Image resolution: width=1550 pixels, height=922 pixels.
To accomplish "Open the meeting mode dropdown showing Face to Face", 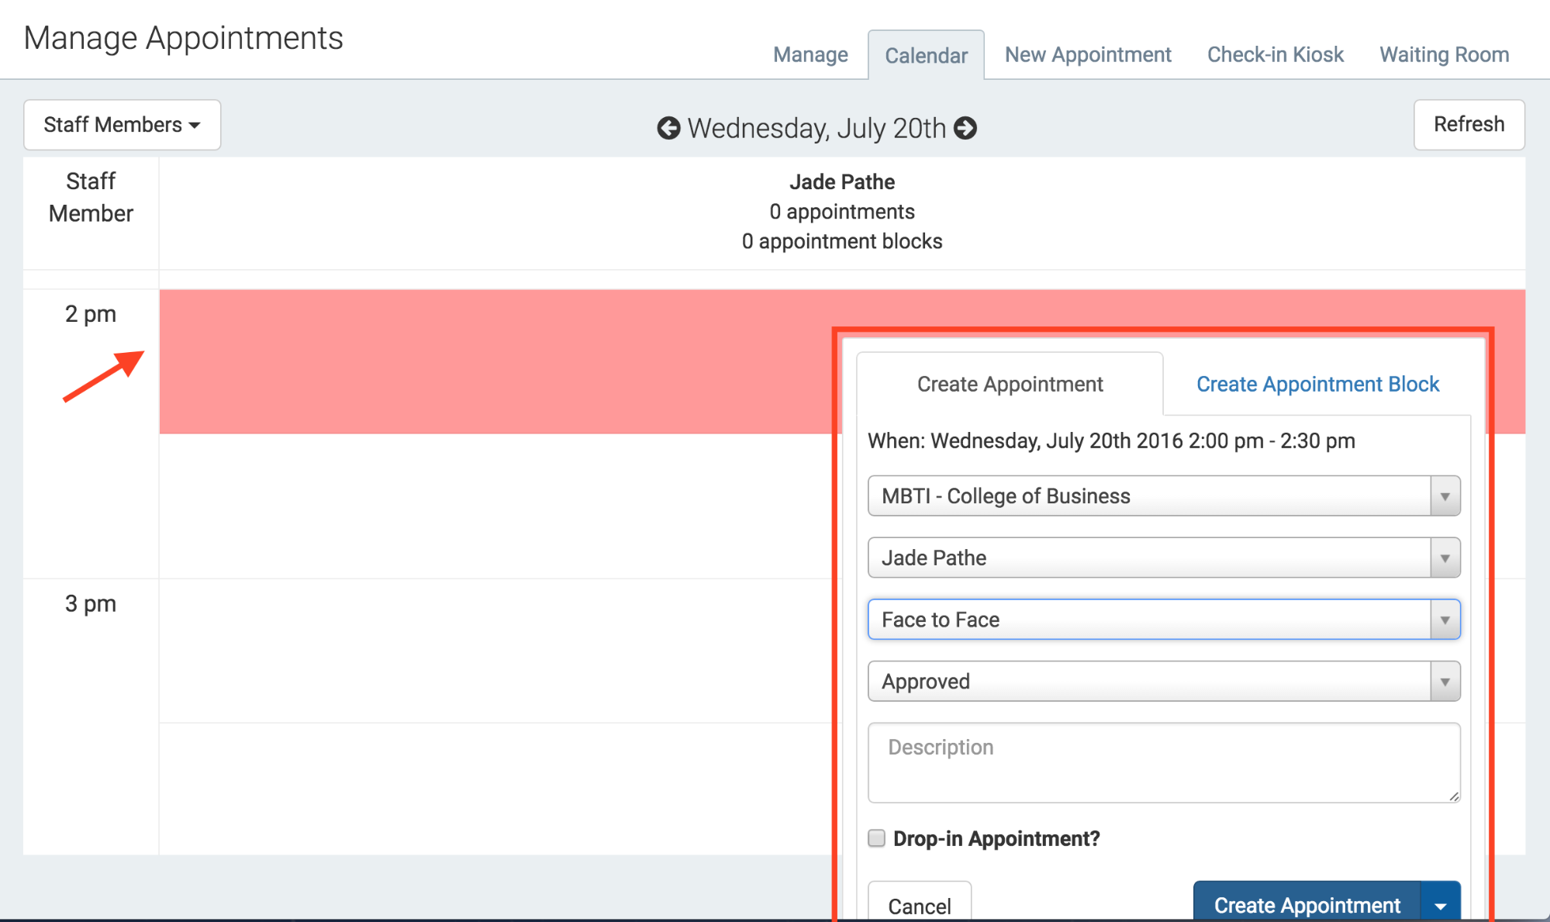I will (x=1444, y=619).
